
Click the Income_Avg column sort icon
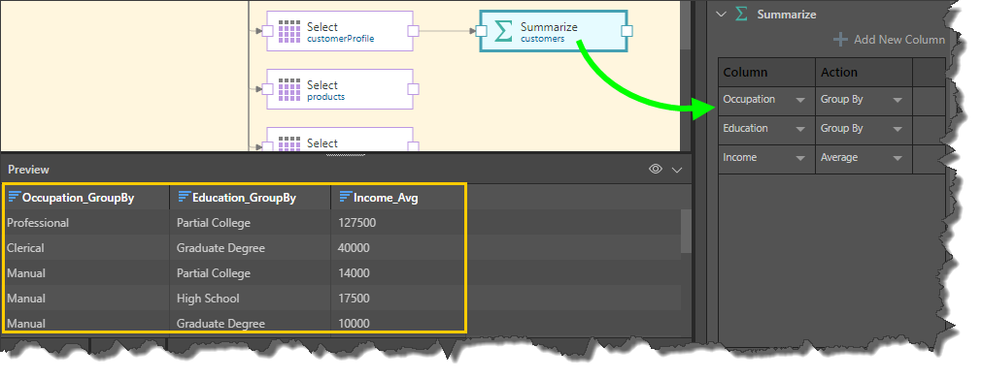pyautogui.click(x=345, y=198)
